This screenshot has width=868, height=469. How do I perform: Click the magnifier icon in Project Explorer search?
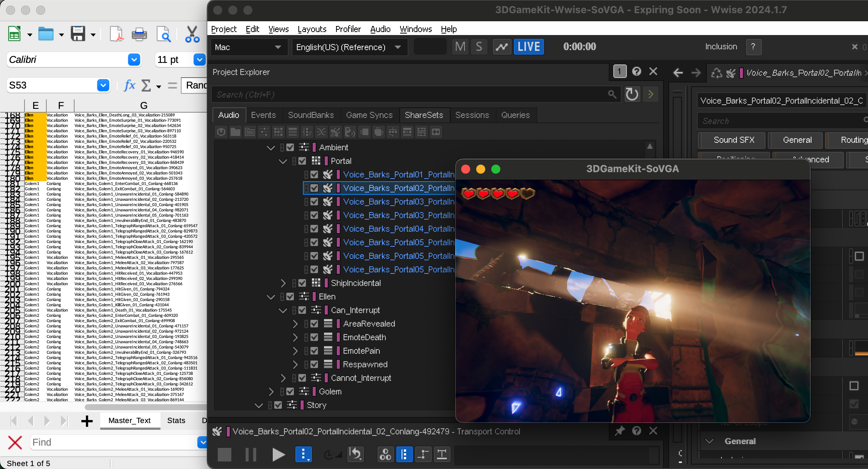(x=613, y=94)
